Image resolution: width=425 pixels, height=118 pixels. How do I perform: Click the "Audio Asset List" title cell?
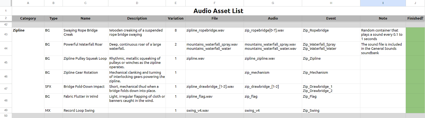(x=218, y=11)
